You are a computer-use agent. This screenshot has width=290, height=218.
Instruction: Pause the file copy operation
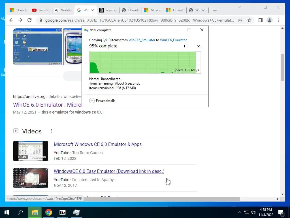coord(185,46)
